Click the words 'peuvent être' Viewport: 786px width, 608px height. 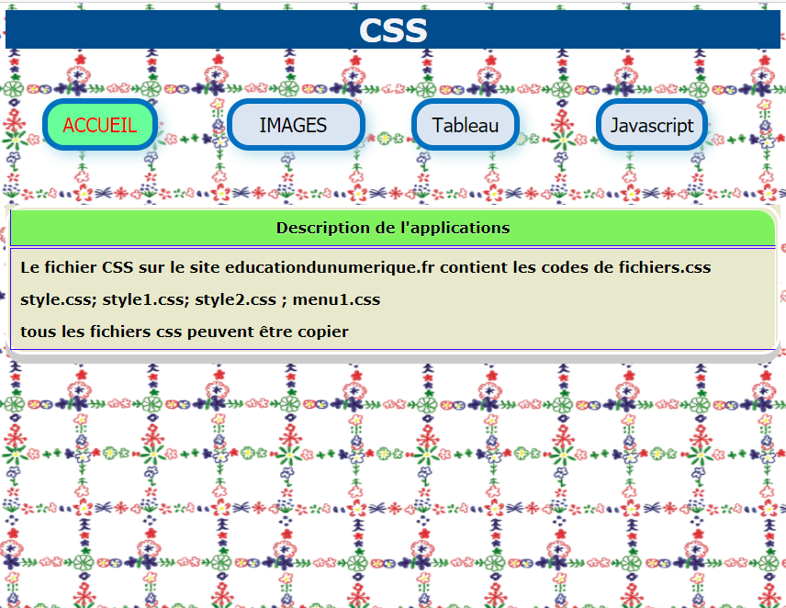[241, 332]
